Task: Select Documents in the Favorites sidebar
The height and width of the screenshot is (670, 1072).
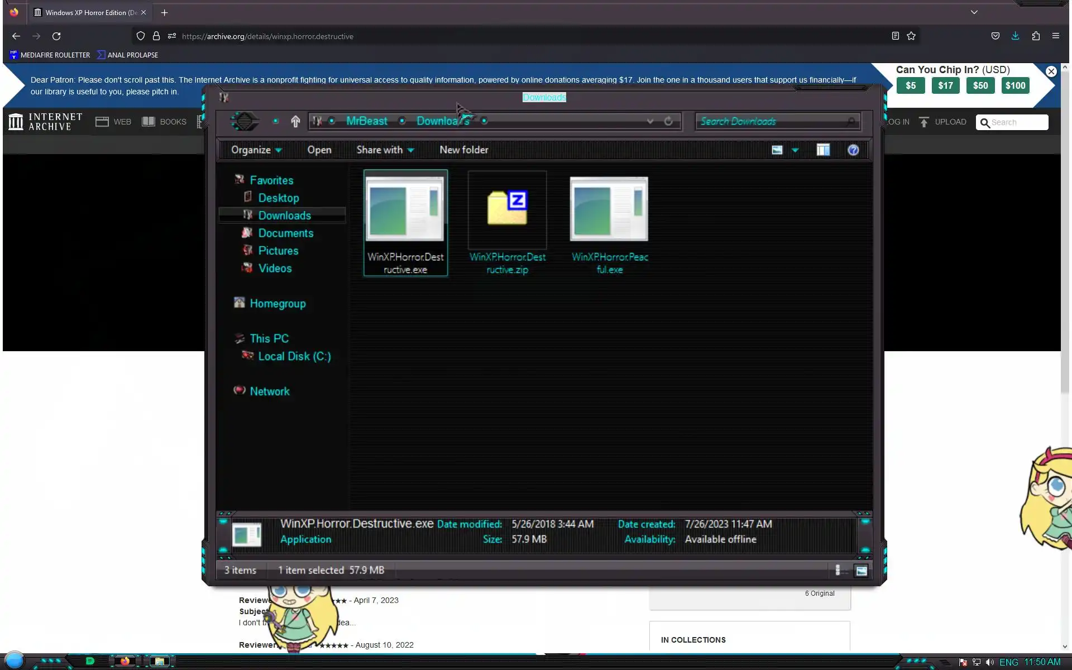Action: (x=285, y=233)
